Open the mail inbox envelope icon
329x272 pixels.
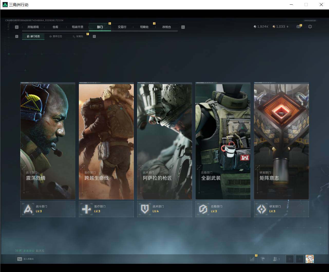coord(298,27)
